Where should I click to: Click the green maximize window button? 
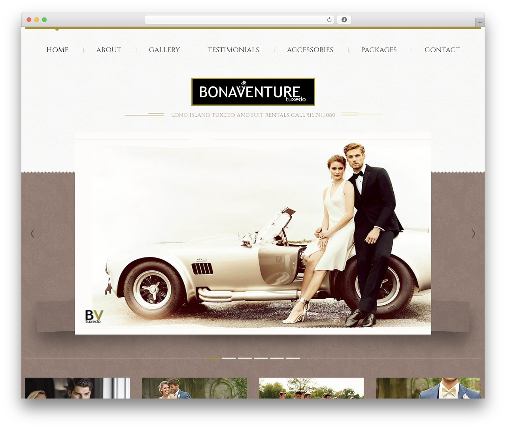[44, 20]
